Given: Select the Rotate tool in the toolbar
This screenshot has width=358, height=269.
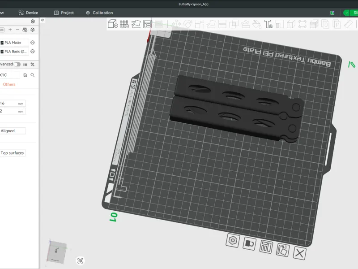Looking at the screenshot, I should (188, 24).
